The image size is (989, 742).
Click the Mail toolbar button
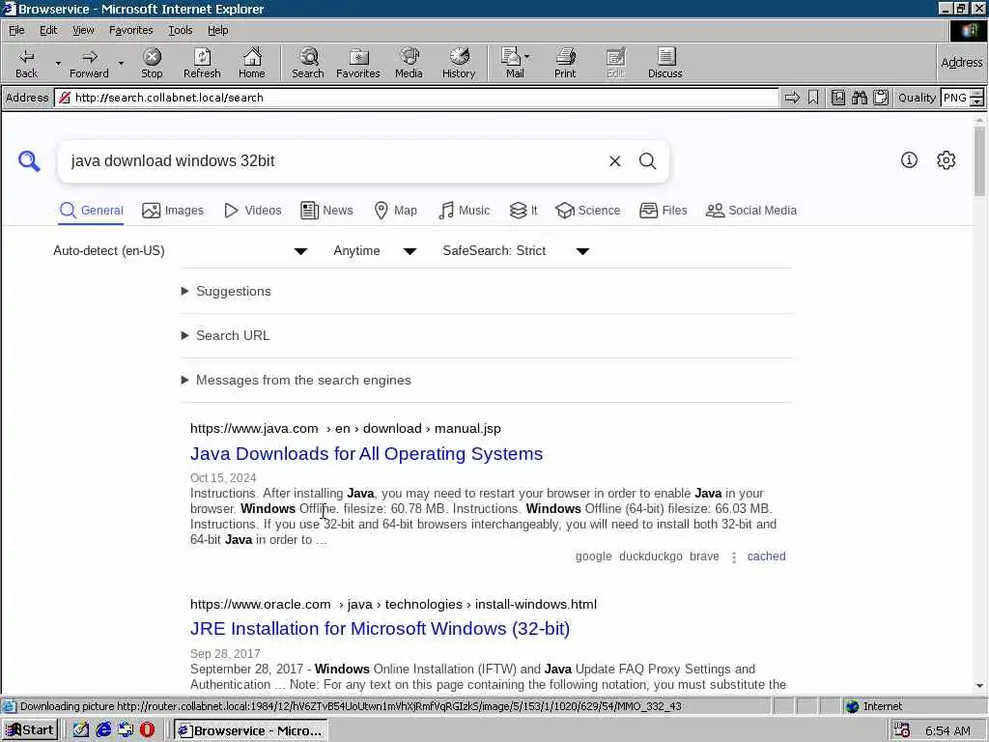click(514, 63)
